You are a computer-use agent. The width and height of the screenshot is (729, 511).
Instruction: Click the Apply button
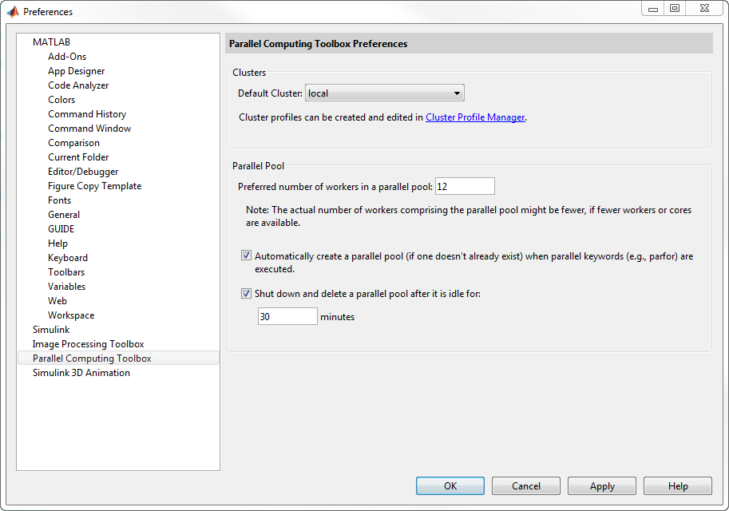tap(602, 485)
